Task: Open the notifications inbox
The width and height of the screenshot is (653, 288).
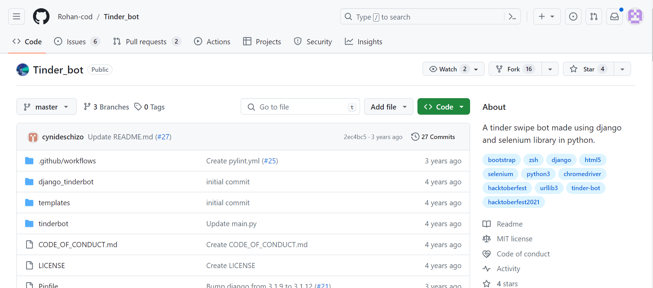Action: [614, 16]
